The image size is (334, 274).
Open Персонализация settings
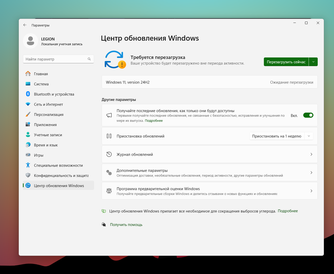tap(58, 114)
